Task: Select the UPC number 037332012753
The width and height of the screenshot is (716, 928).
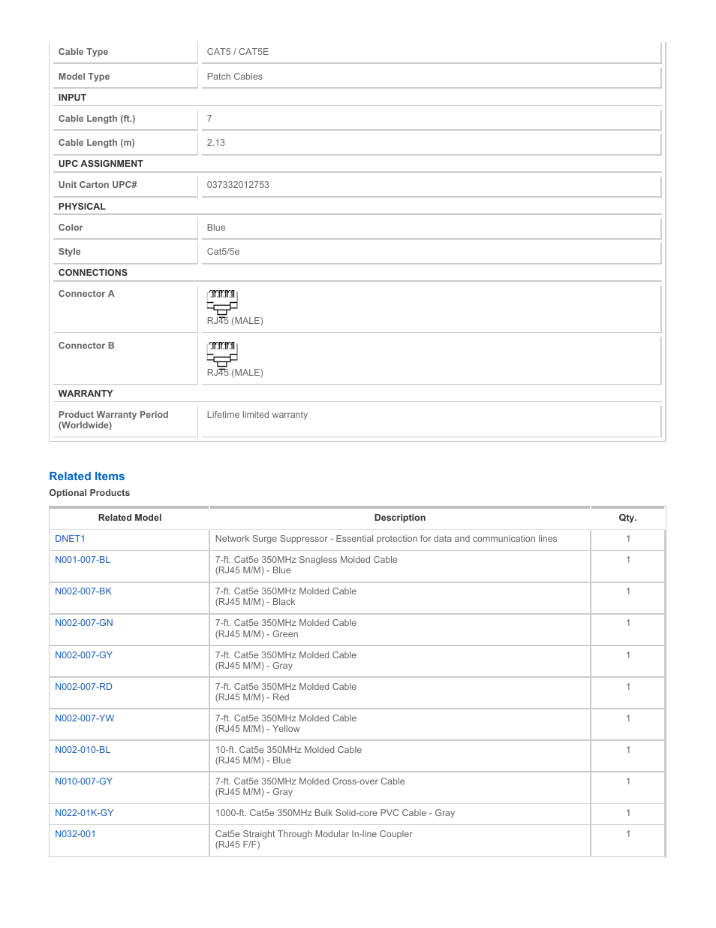Action: [238, 185]
